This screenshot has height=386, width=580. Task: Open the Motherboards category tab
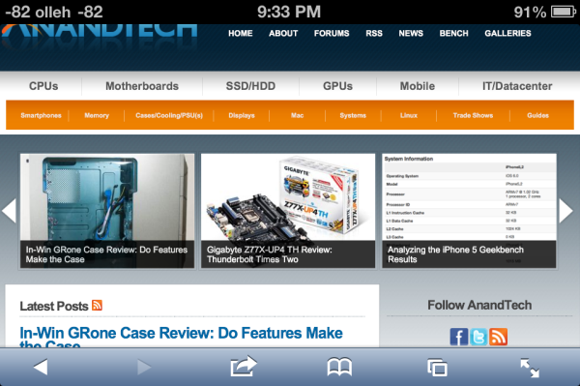(142, 86)
